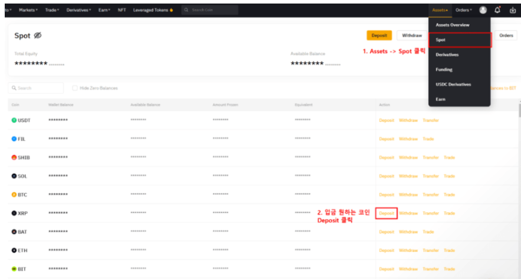
Task: Click the Amount Frozen column header
Action: 225,105
